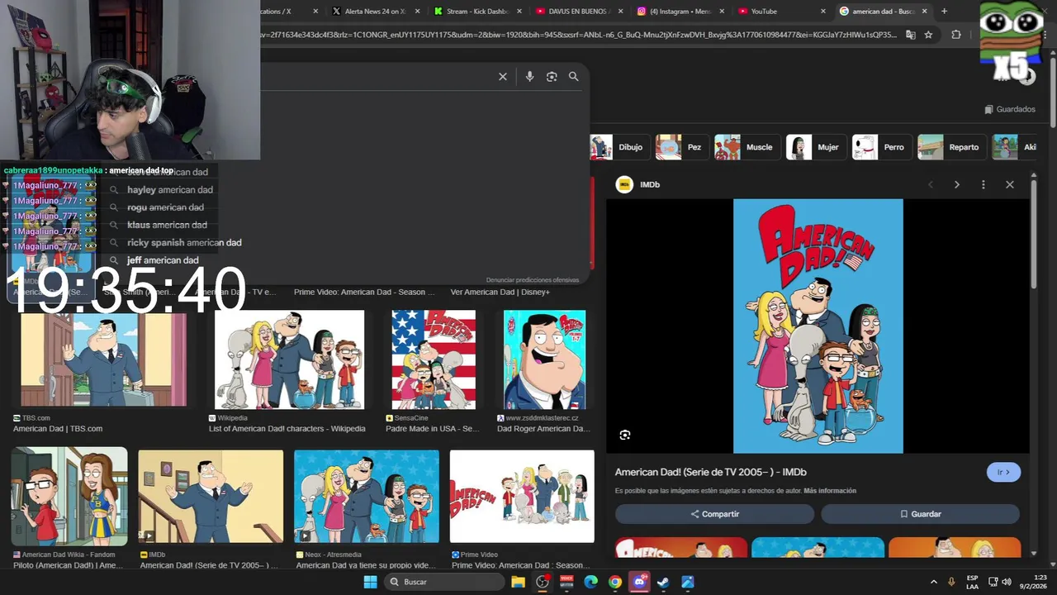
Task: Show previous image in IMDb preview panel
Action: coord(931,184)
